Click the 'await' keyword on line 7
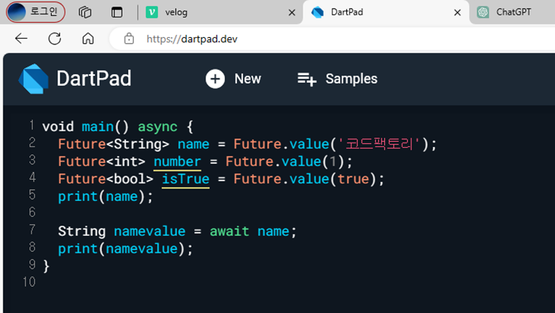This screenshot has width=555, height=313. point(229,231)
